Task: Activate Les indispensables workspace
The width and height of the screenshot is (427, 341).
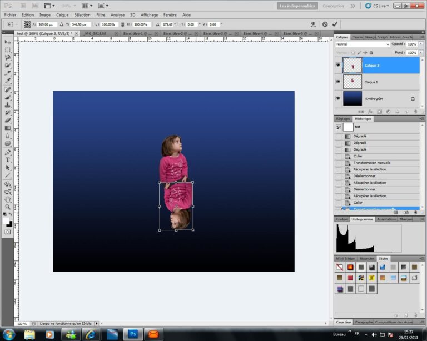Action: pos(297,6)
